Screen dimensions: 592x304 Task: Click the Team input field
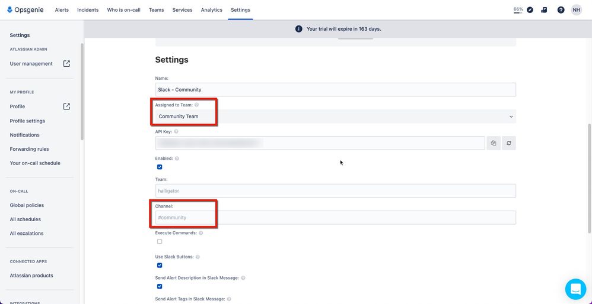pyautogui.click(x=336, y=191)
